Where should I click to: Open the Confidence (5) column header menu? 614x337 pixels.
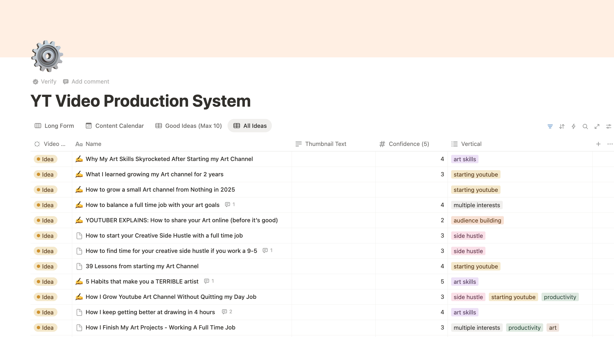[408, 144]
